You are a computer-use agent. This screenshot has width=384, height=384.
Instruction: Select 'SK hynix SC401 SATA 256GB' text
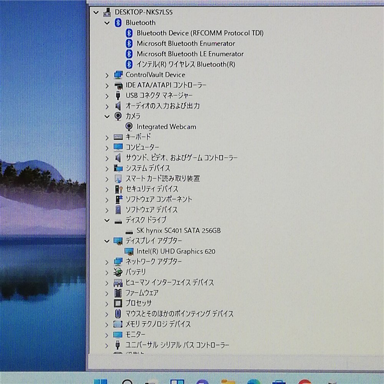pyautogui.click(x=179, y=230)
